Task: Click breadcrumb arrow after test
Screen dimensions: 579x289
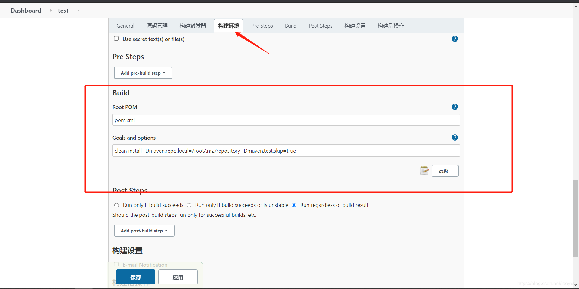Action: click(x=78, y=10)
